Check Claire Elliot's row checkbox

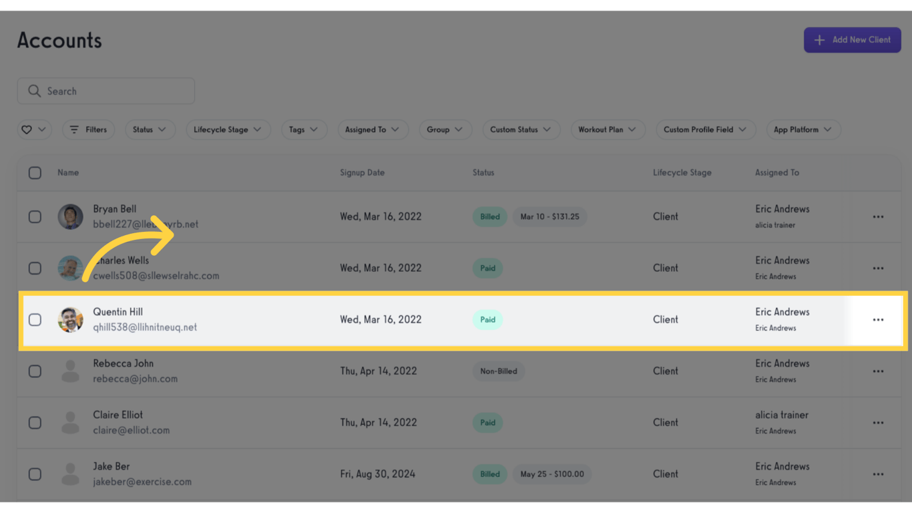pyautogui.click(x=35, y=422)
